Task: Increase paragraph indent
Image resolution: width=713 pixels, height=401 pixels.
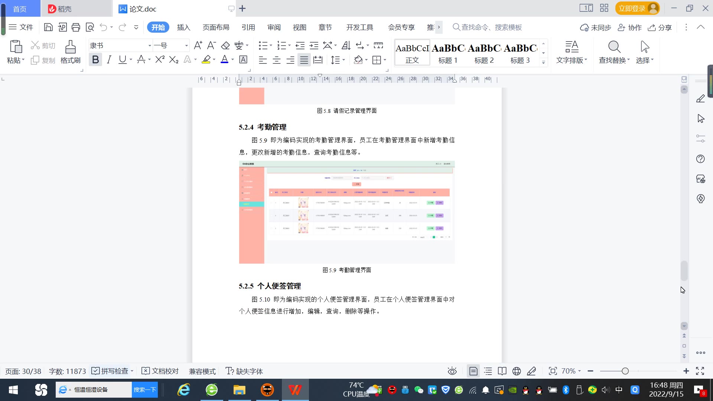Action: [x=314, y=45]
